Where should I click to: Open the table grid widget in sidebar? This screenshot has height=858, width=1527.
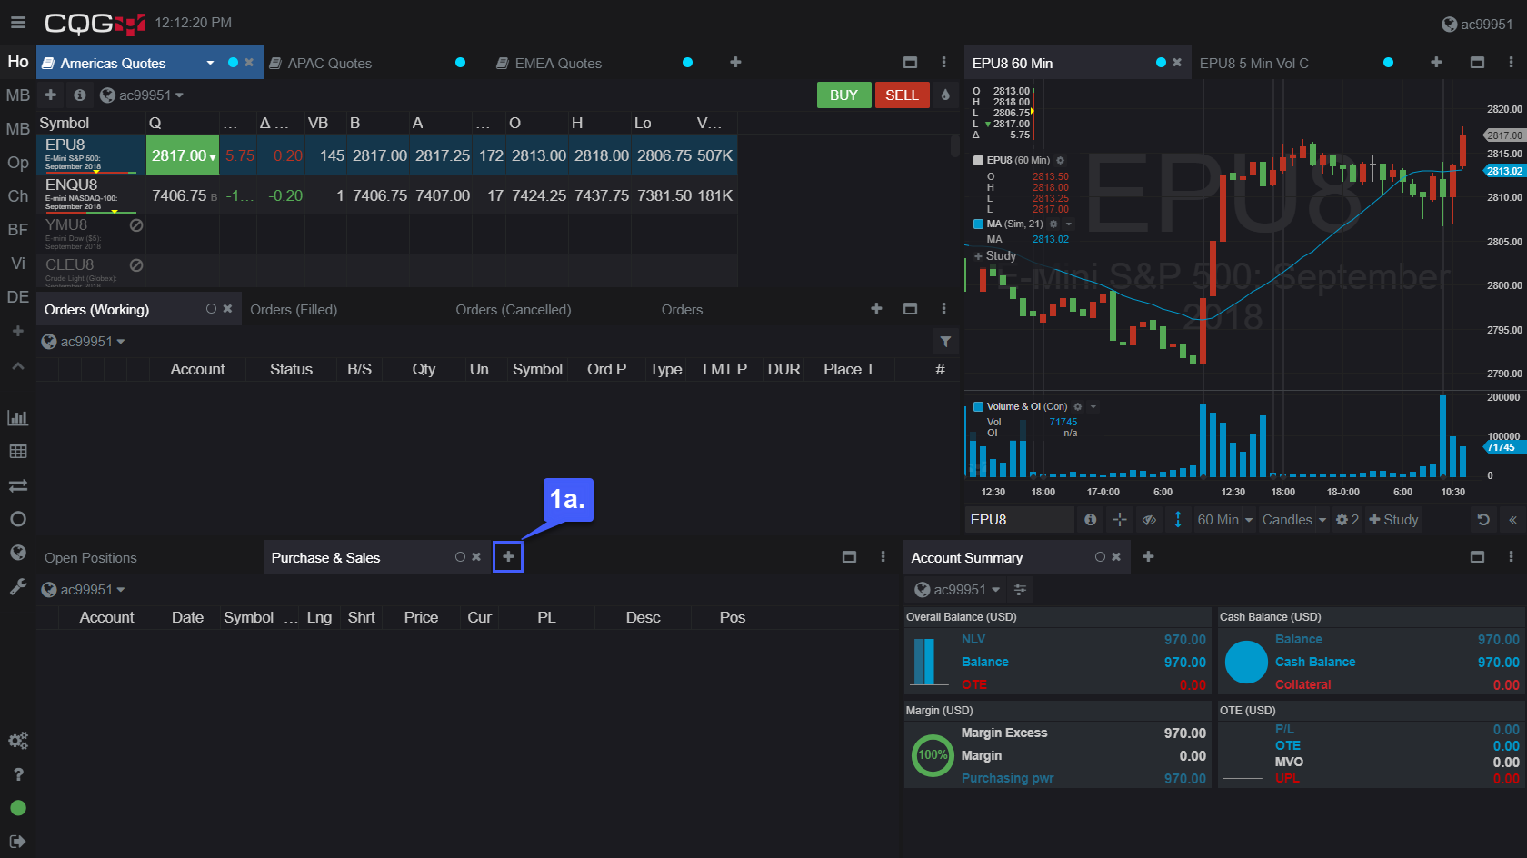tap(17, 451)
